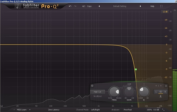Click the MIDI Learn indicator dot

pyautogui.click(x=14, y=110)
